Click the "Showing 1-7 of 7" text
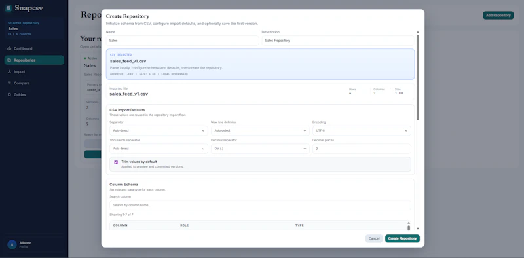The height and width of the screenshot is (258, 524). click(x=121, y=215)
